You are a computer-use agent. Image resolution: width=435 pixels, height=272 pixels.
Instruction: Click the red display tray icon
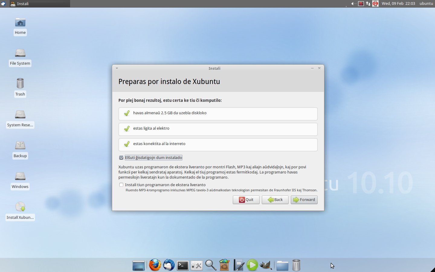click(361, 4)
